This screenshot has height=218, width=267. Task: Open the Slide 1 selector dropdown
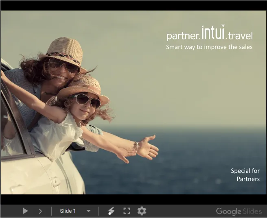[x=68, y=211]
